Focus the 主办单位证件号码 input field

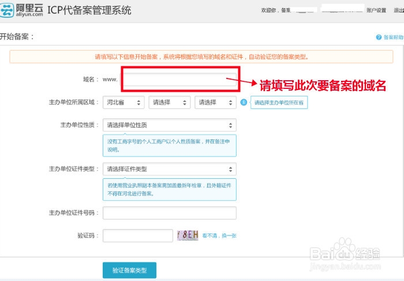pyautogui.click(x=170, y=213)
